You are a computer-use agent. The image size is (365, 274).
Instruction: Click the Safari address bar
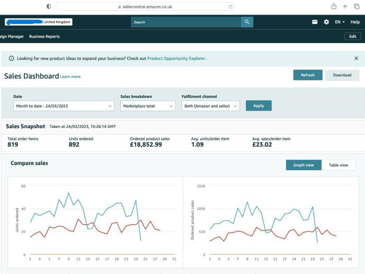(145, 7)
